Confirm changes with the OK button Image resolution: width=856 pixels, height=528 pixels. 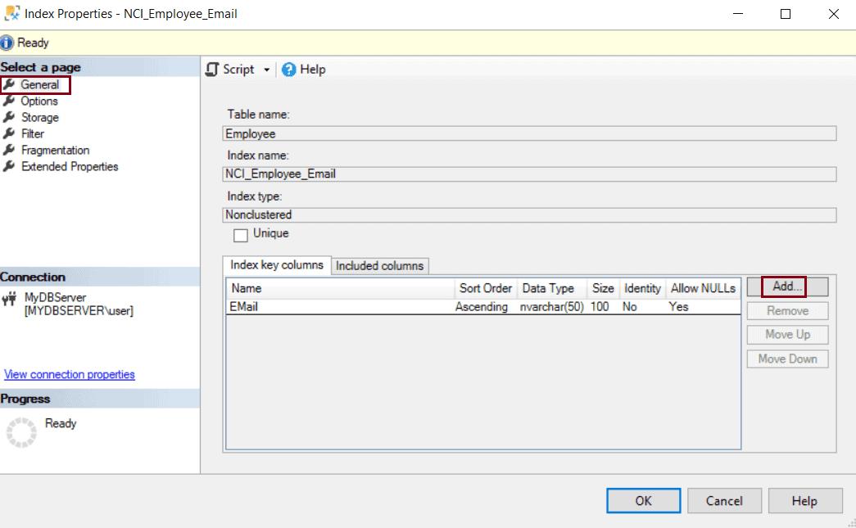coord(643,500)
